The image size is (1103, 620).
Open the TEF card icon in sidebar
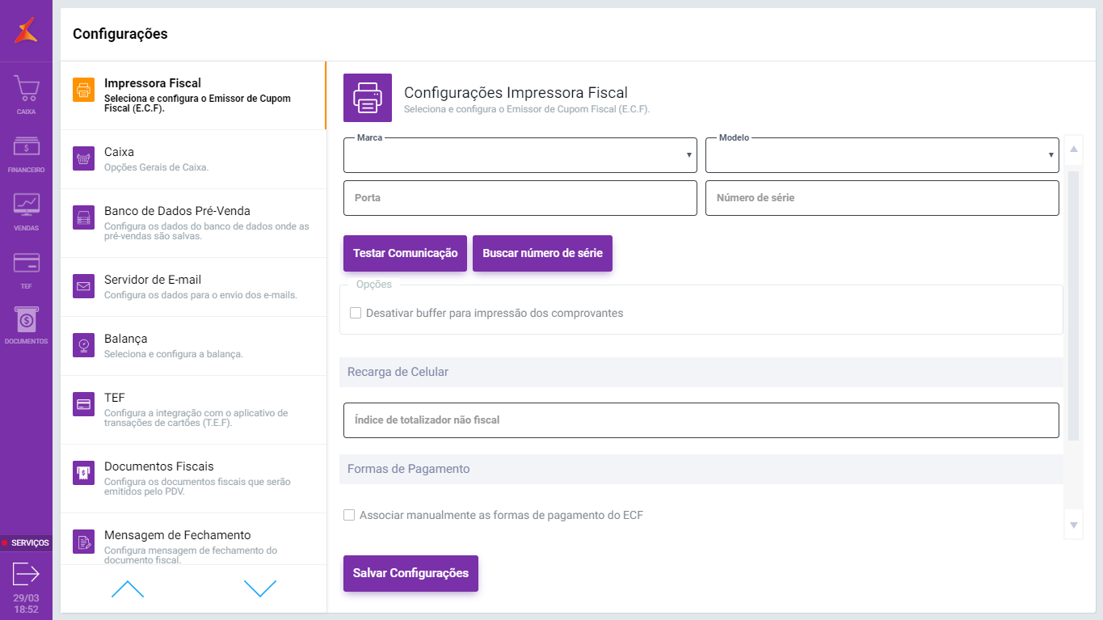tap(26, 264)
